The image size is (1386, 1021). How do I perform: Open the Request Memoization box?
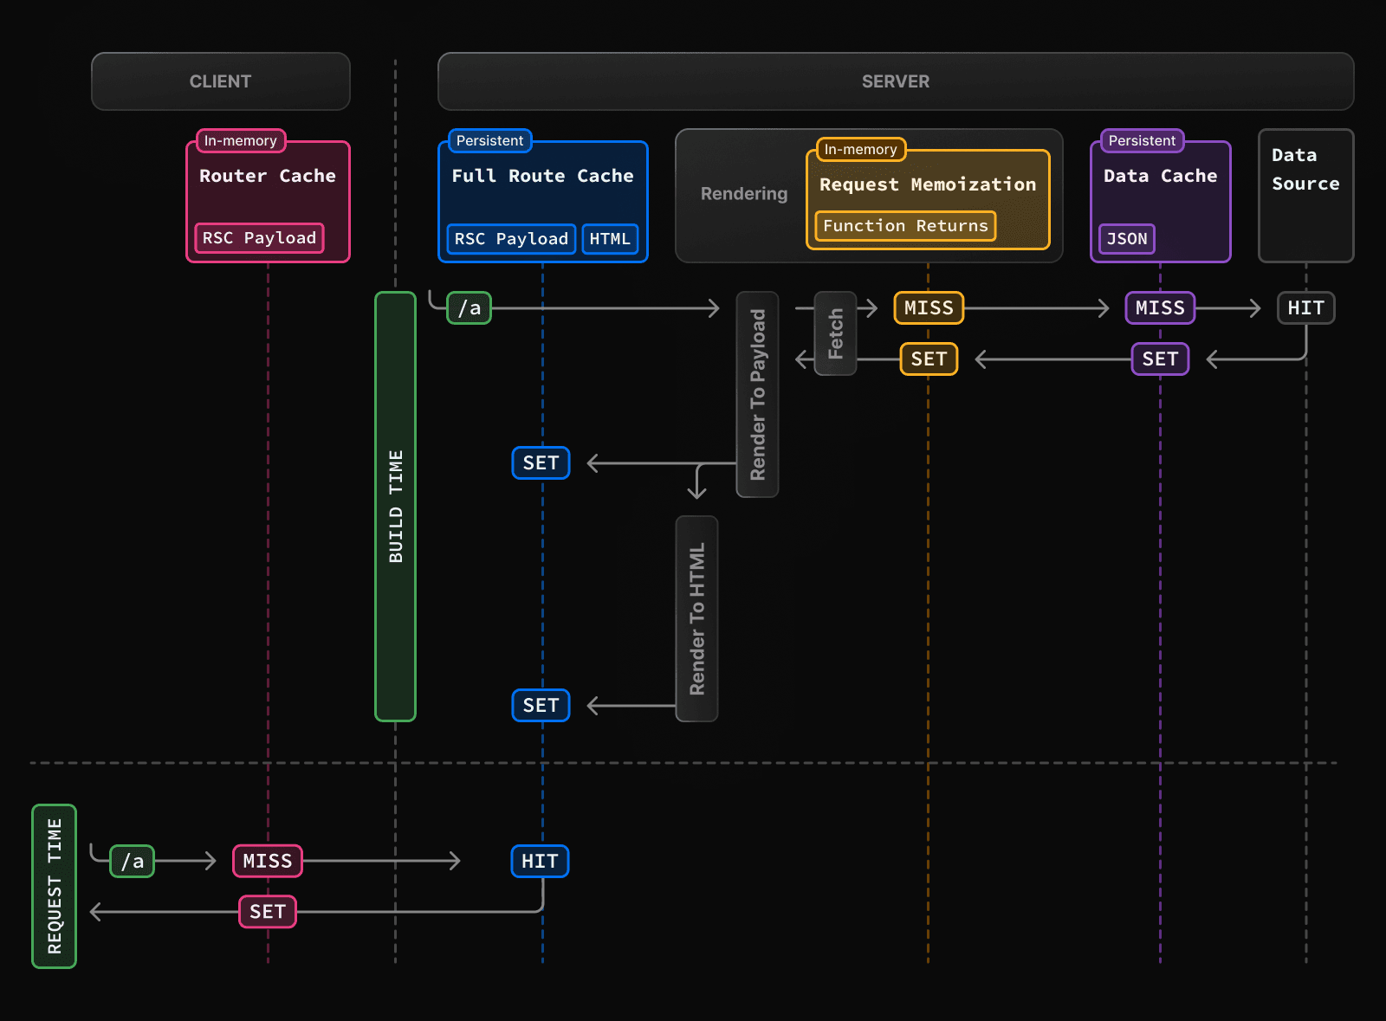click(x=929, y=195)
